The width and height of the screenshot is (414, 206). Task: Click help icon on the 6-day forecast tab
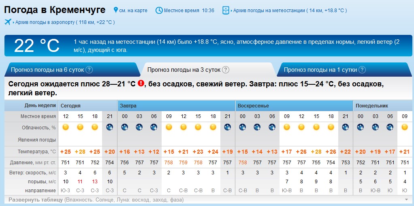(90, 70)
